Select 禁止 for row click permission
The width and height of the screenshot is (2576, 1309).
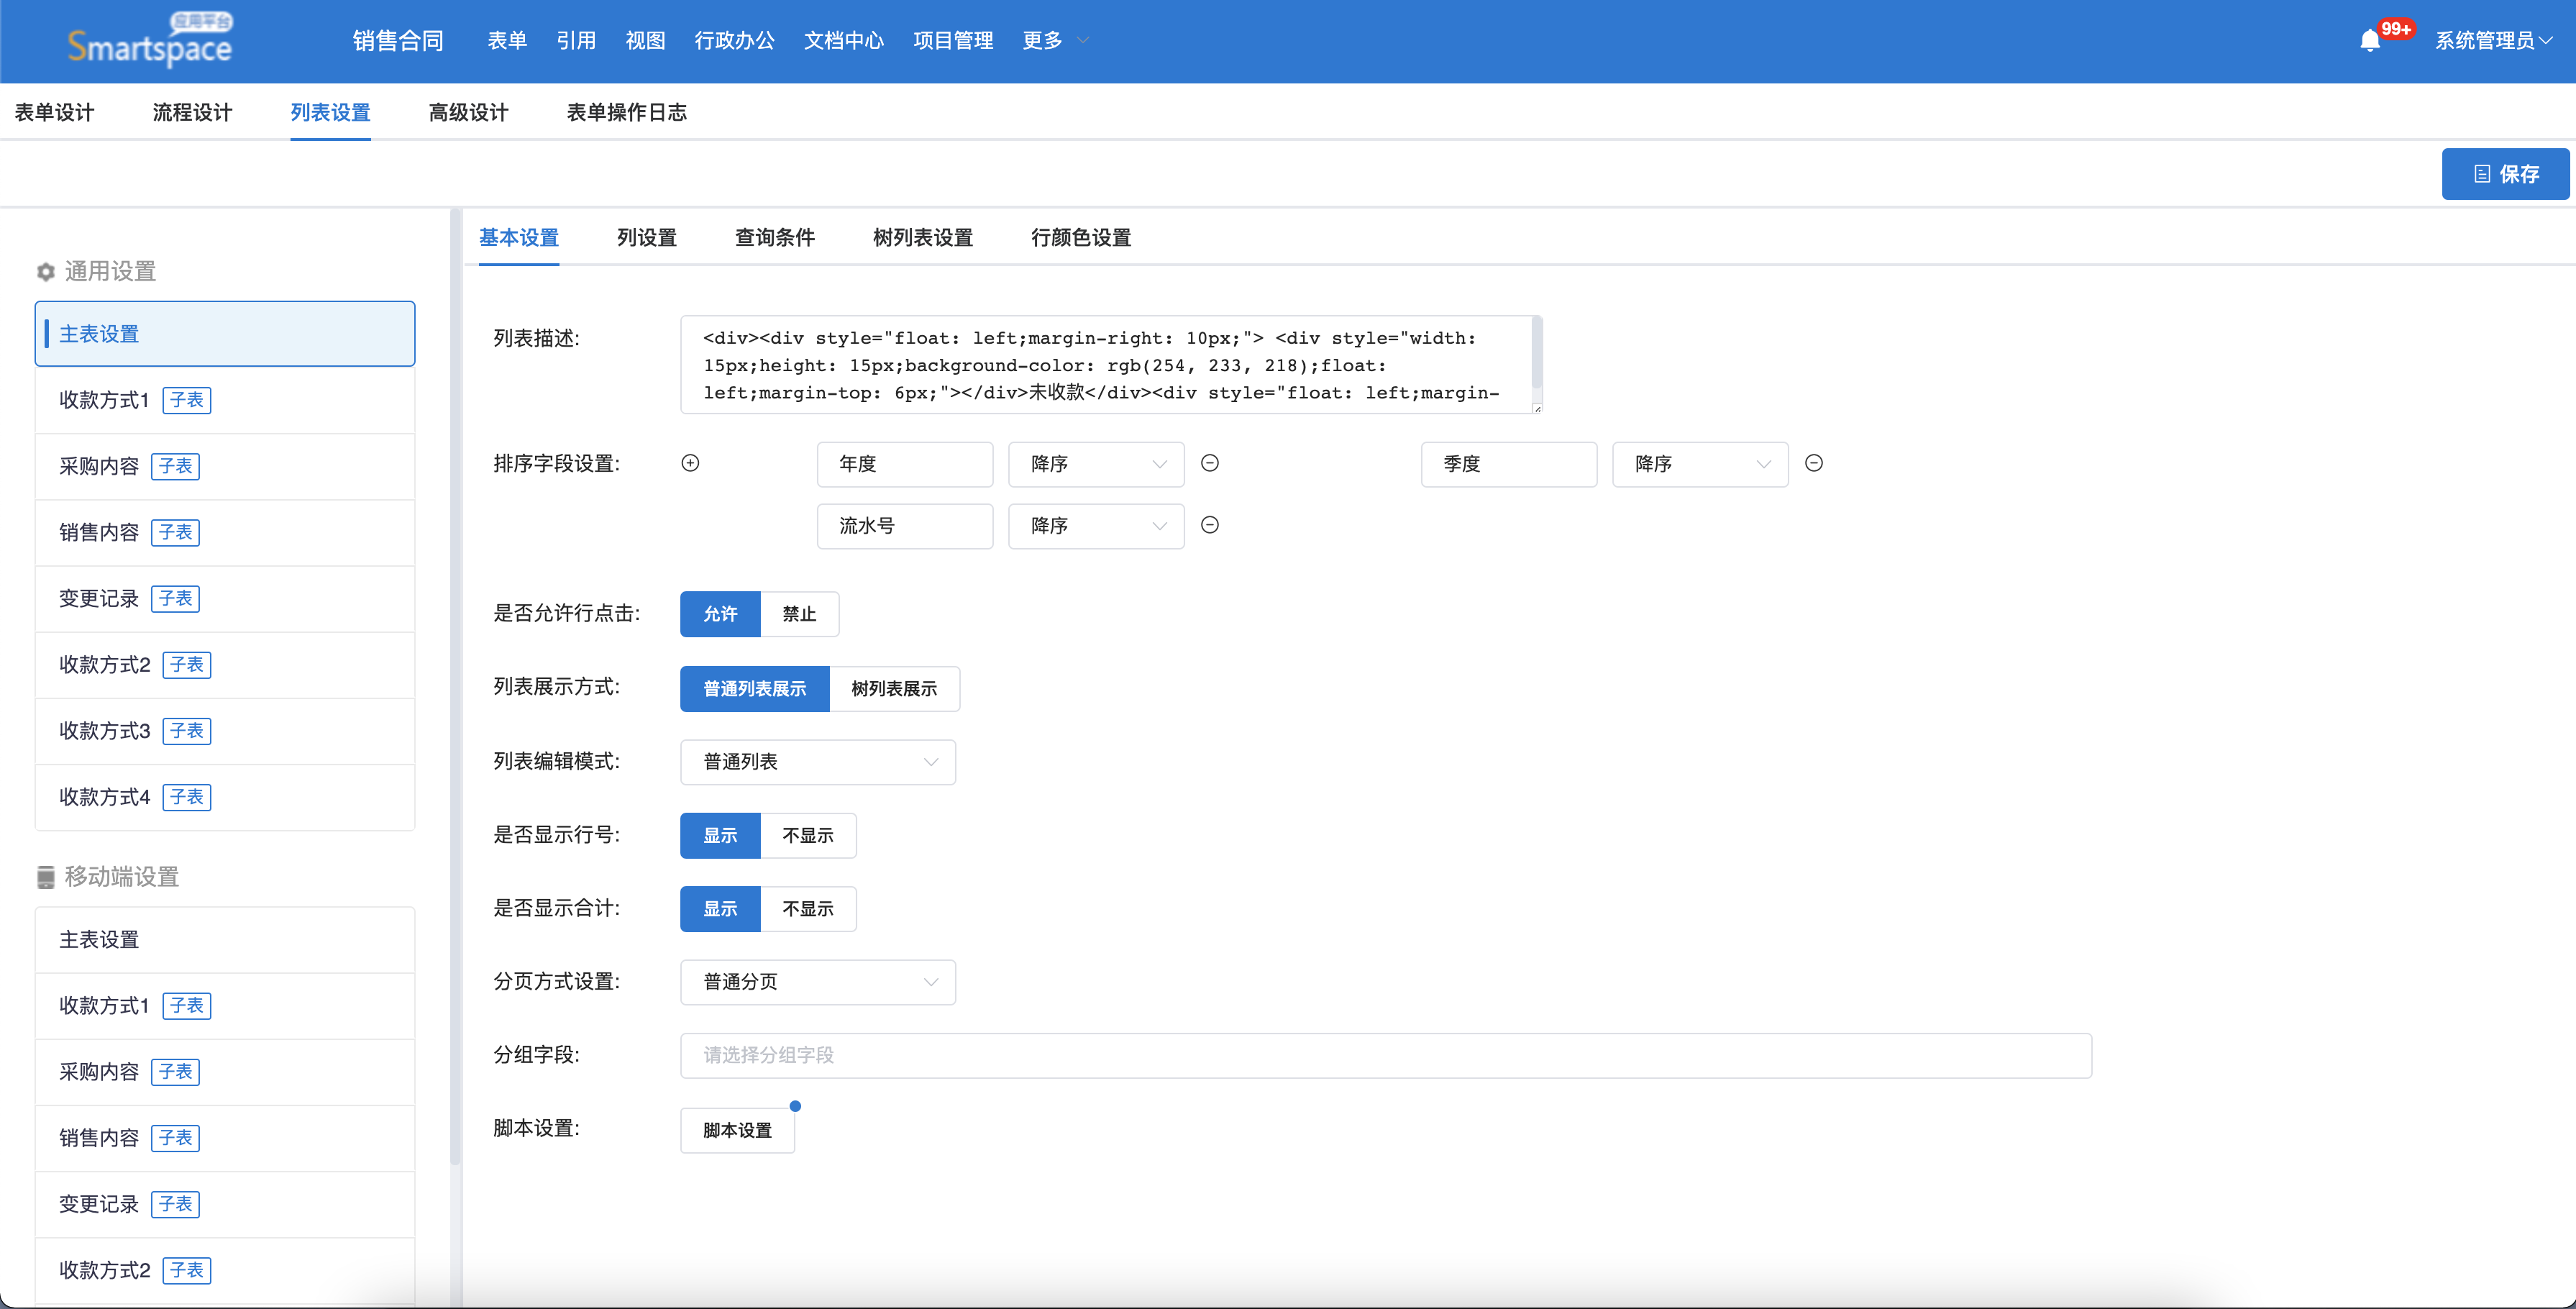pyautogui.click(x=798, y=614)
